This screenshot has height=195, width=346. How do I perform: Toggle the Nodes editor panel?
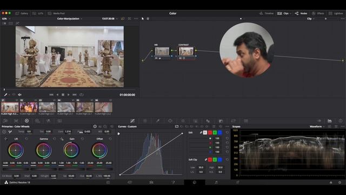pos(301,13)
